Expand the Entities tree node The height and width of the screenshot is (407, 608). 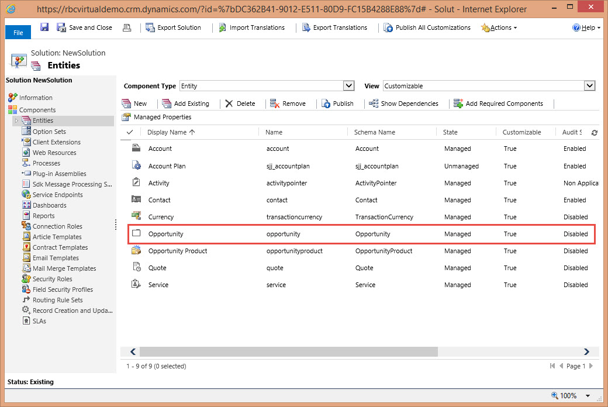point(16,120)
